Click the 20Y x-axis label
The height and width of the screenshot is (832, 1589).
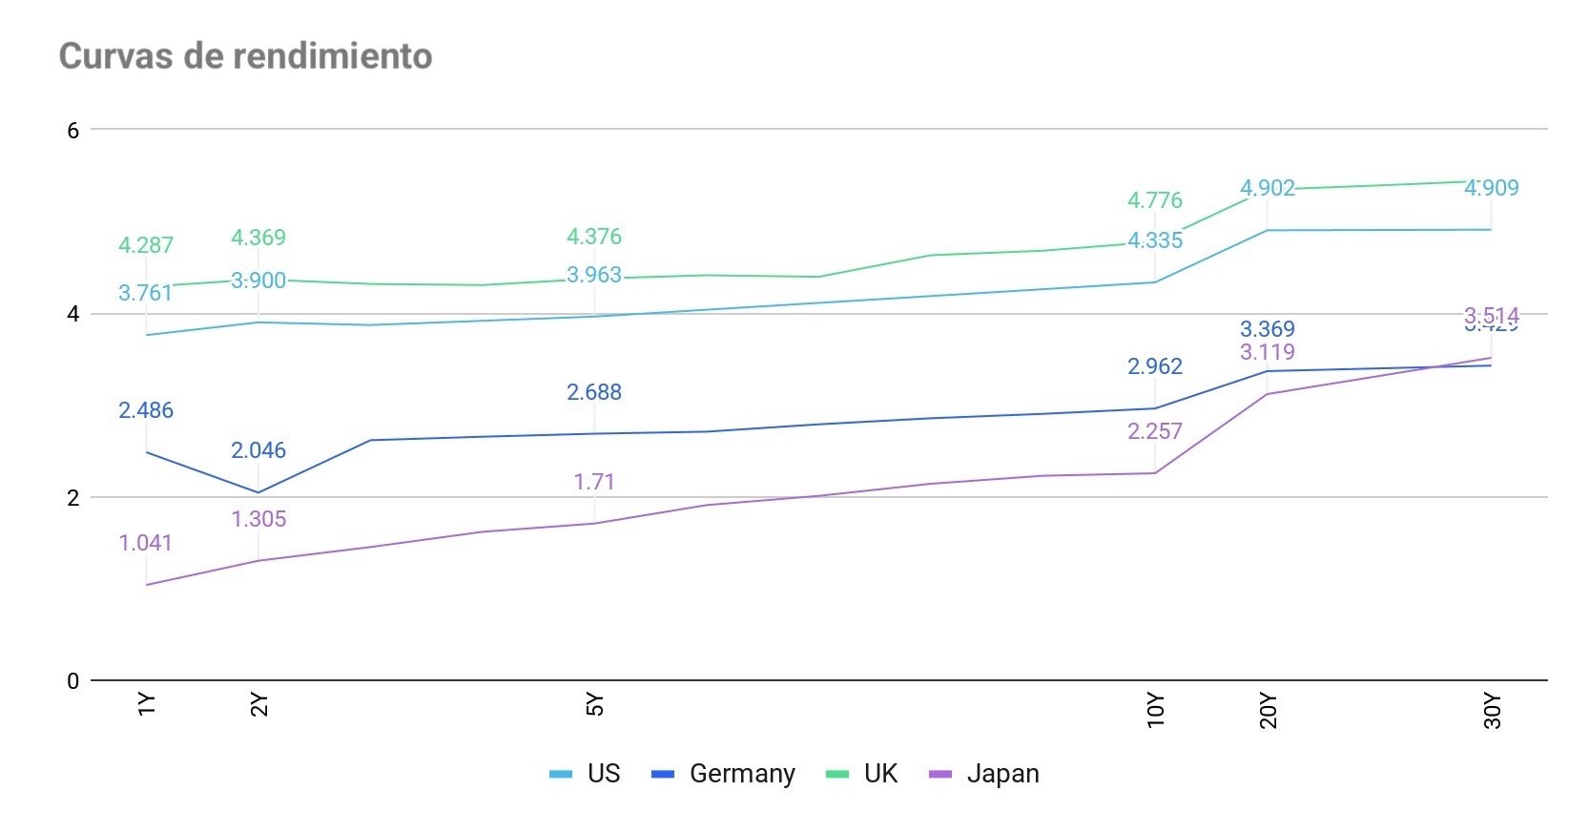[x=1268, y=711]
